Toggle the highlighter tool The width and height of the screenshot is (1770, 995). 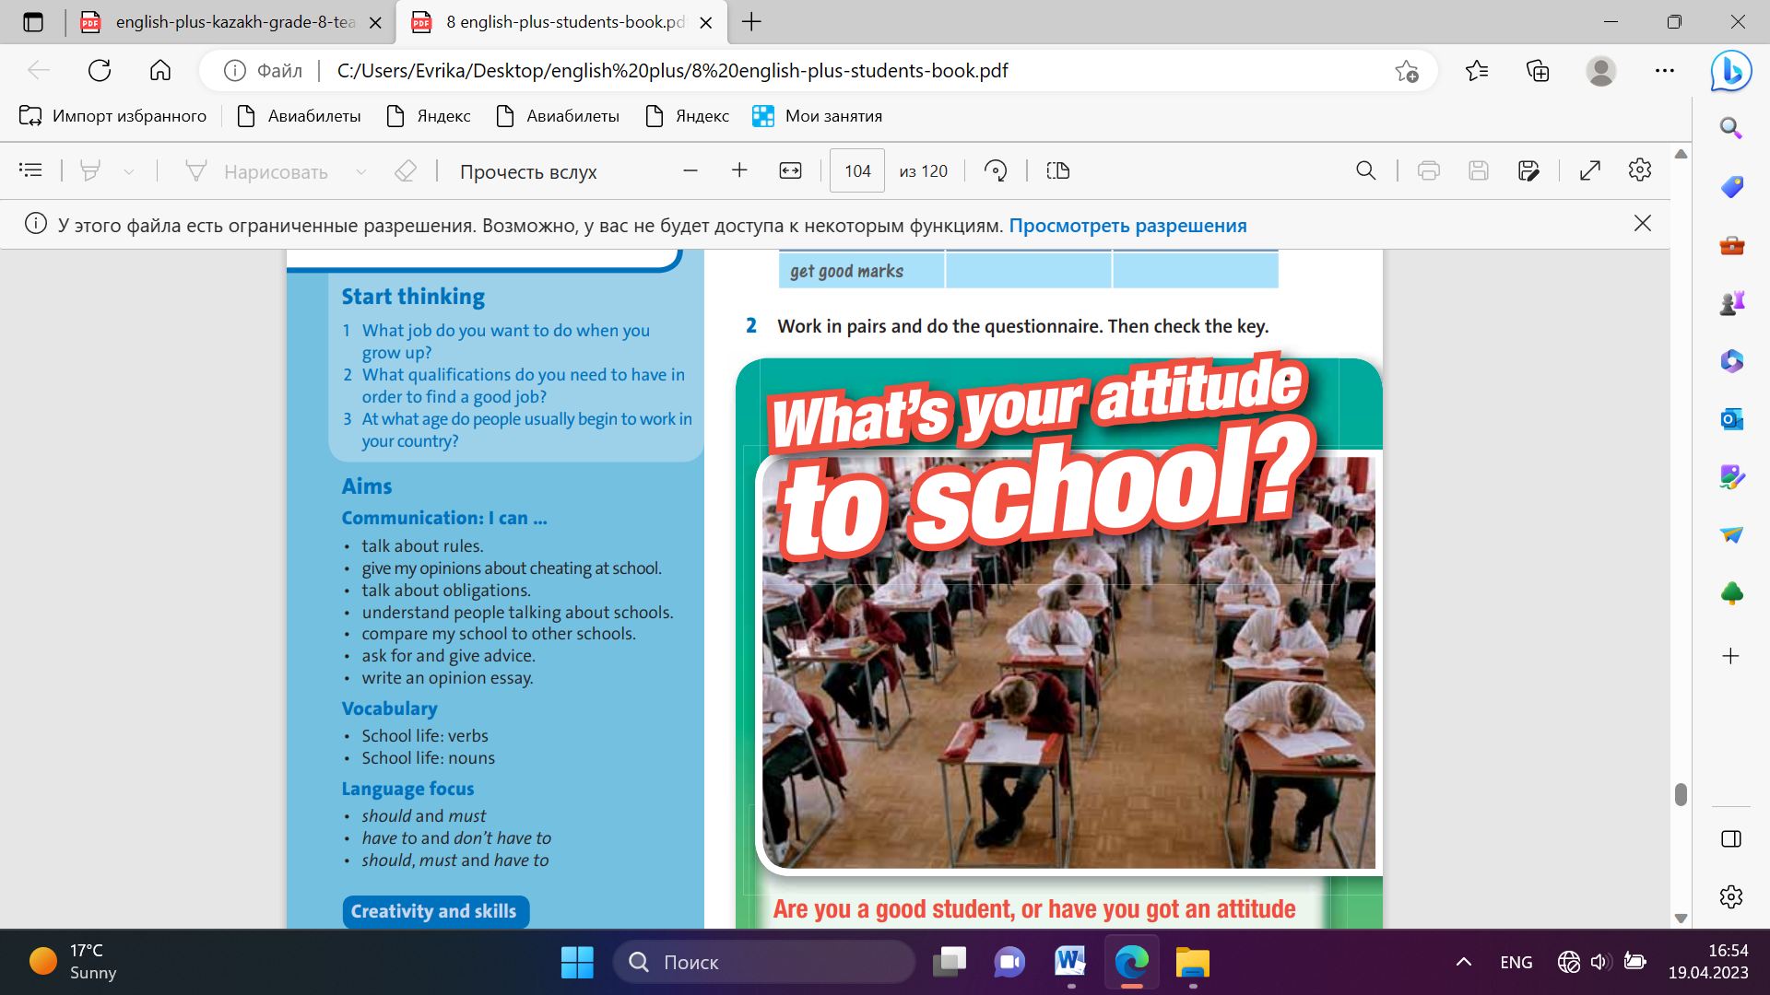tap(90, 170)
